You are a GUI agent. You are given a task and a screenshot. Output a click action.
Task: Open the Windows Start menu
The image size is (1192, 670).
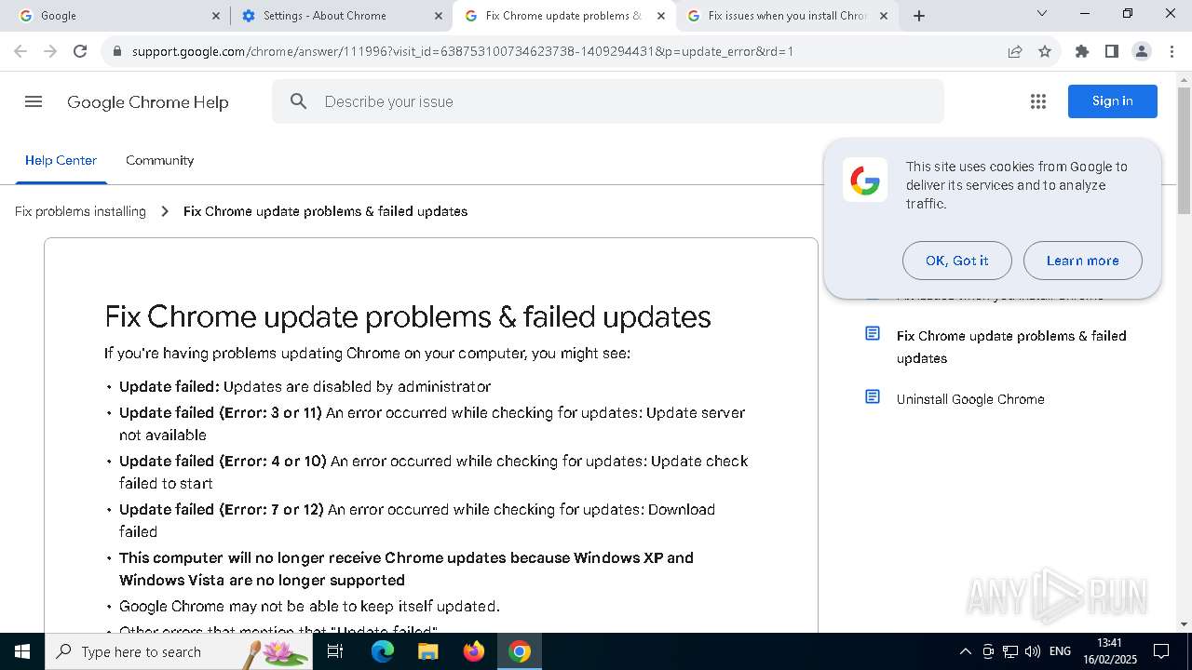(x=22, y=651)
